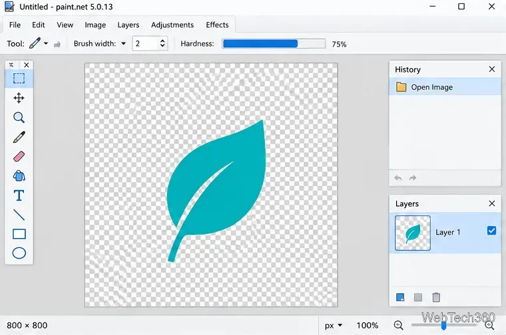Image resolution: width=506 pixels, height=335 pixels.
Task: Click the 75% hardness value
Action: (339, 44)
